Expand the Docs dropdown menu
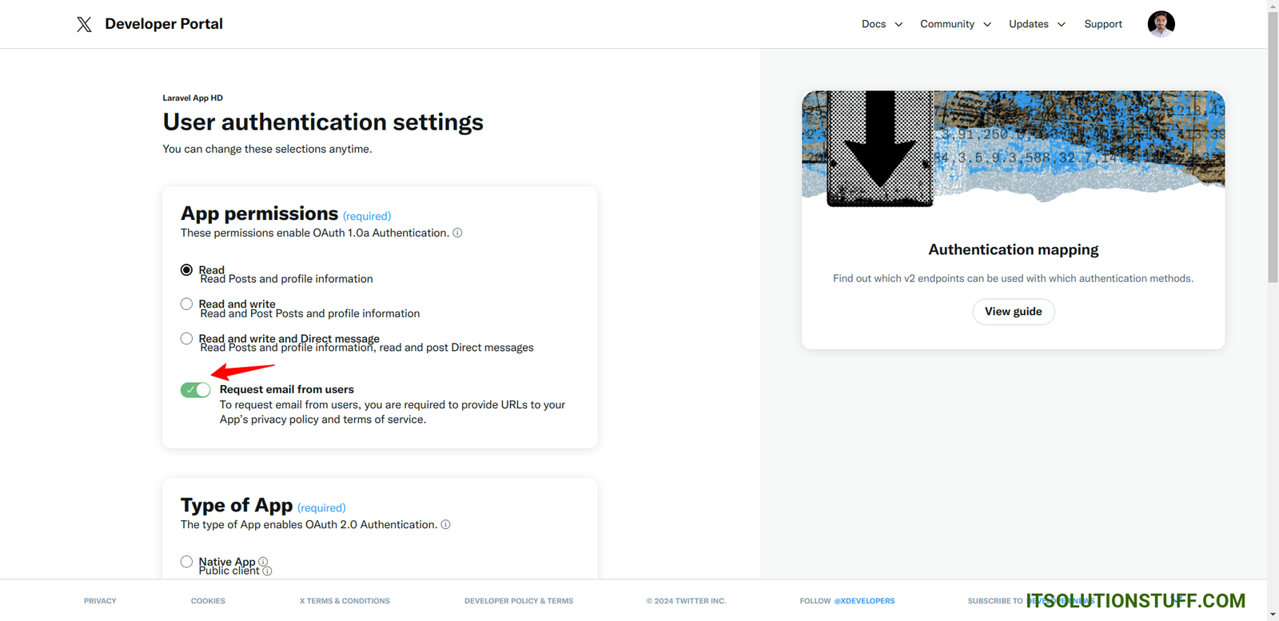Image resolution: width=1279 pixels, height=621 pixels. (882, 24)
